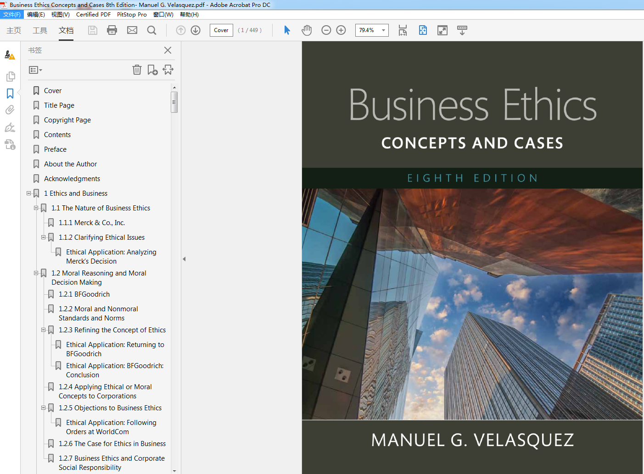Go to next page arrow icon
This screenshot has width=644, height=474.
coord(196,30)
